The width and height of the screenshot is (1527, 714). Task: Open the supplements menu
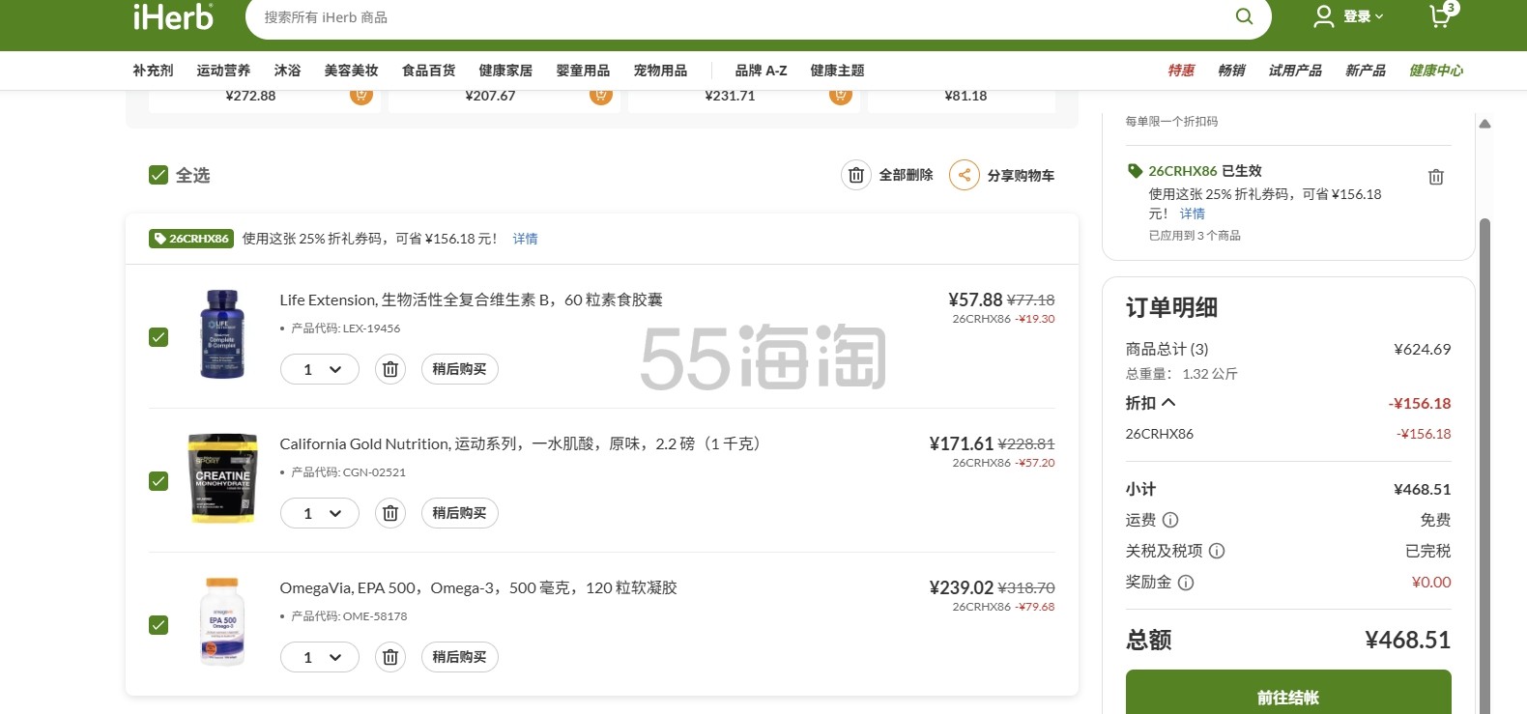[x=153, y=71]
